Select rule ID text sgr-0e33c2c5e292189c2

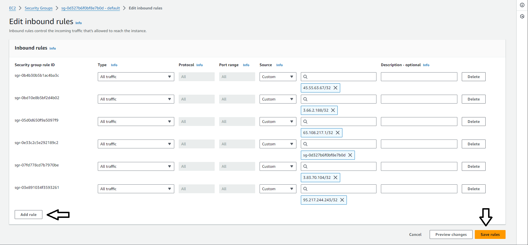(37, 143)
